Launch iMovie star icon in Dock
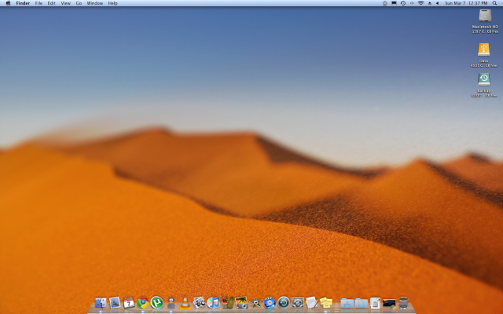The image size is (503, 314). pos(255,303)
